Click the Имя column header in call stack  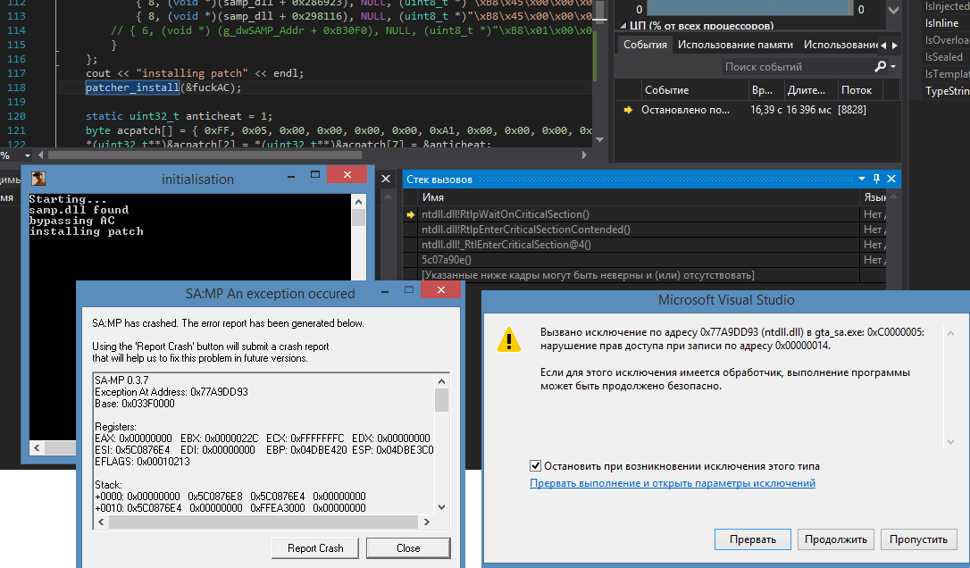pos(639,197)
